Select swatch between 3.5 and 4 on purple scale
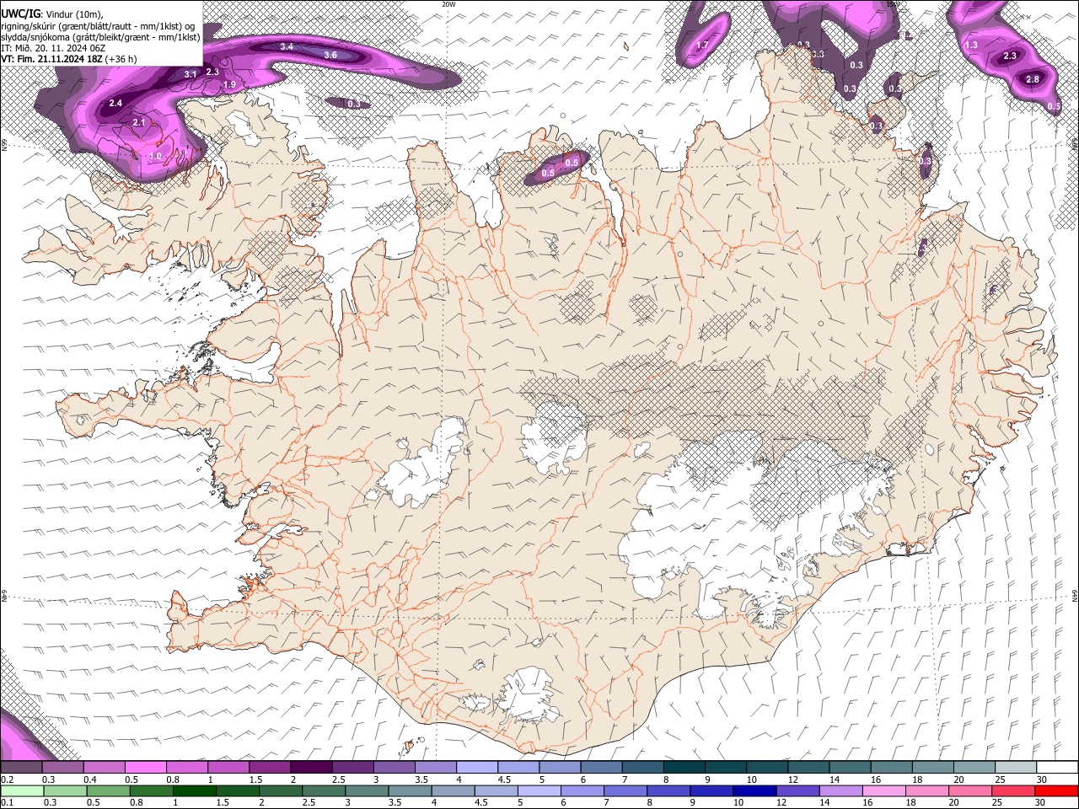Image resolution: width=1079 pixels, height=809 pixels. tap(436, 767)
